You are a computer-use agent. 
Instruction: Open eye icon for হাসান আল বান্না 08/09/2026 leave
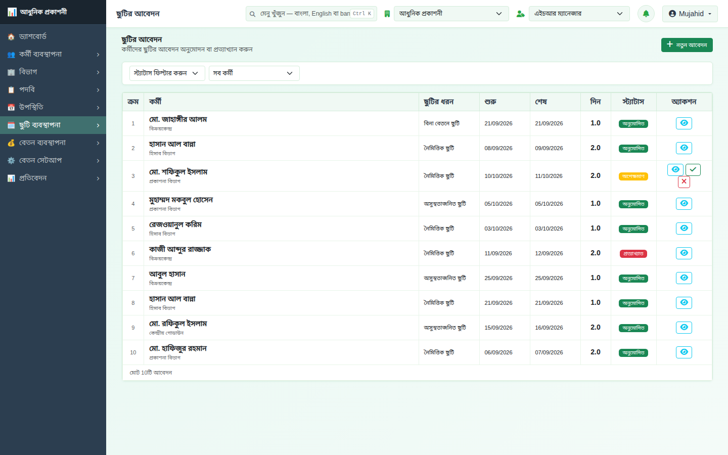coord(684,148)
